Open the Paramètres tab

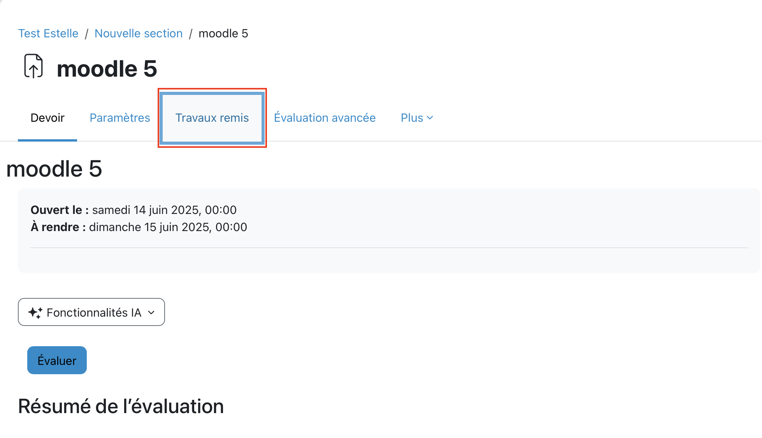pos(120,118)
